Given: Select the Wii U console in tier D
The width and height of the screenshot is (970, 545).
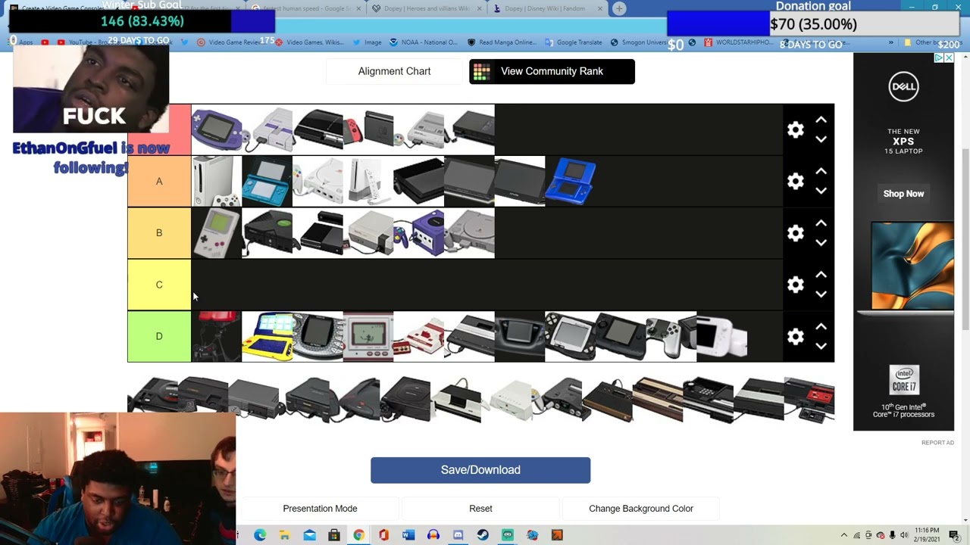Looking at the screenshot, I should pyautogui.click(x=722, y=336).
